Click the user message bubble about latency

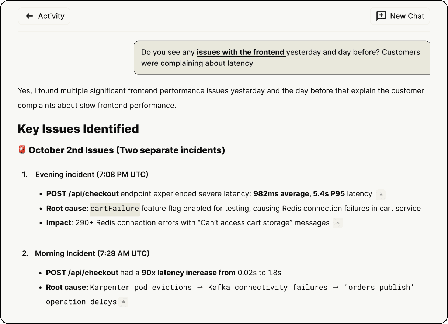pos(282,58)
